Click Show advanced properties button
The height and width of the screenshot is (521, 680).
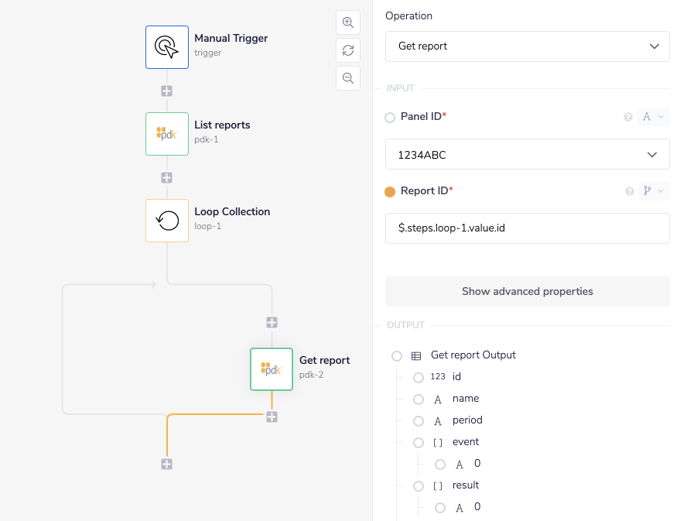(527, 292)
